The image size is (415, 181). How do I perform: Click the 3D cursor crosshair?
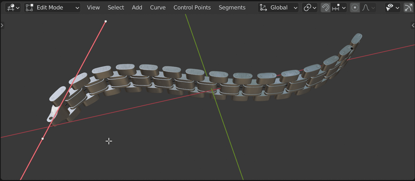click(109, 141)
